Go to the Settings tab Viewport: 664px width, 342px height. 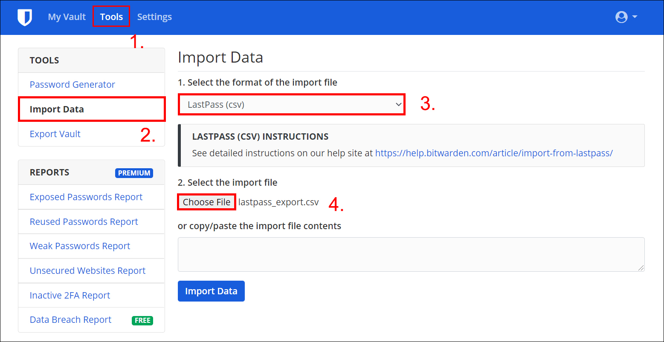[x=154, y=17]
